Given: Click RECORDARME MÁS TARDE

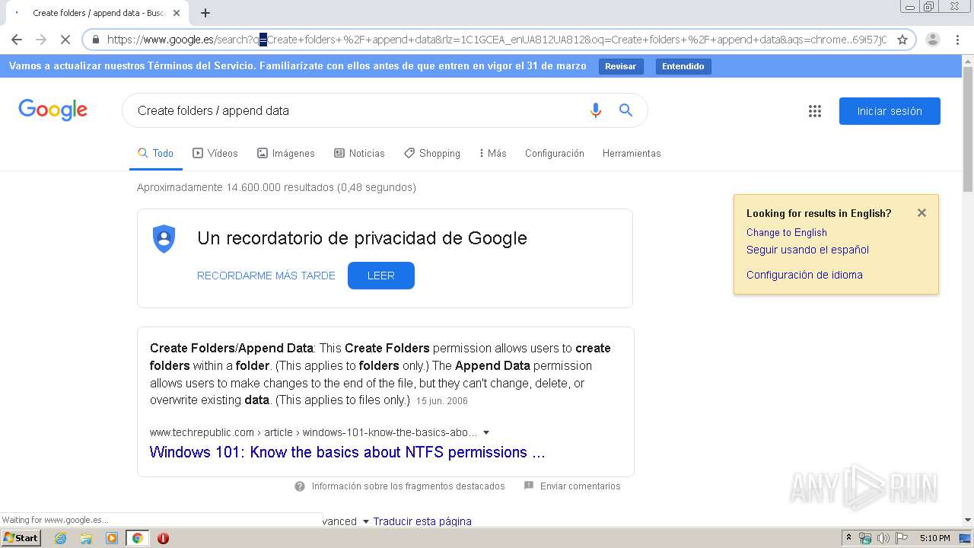Looking at the screenshot, I should point(266,276).
